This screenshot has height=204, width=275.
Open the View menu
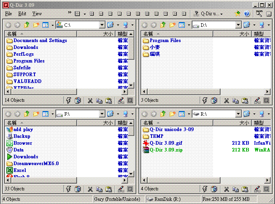pyautogui.click(x=37, y=14)
